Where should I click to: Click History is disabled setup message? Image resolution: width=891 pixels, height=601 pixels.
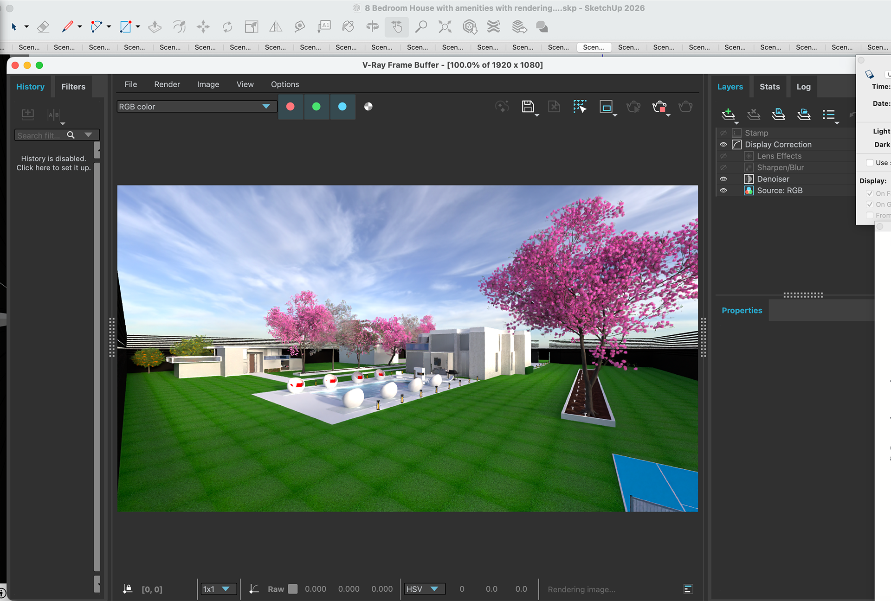(53, 163)
